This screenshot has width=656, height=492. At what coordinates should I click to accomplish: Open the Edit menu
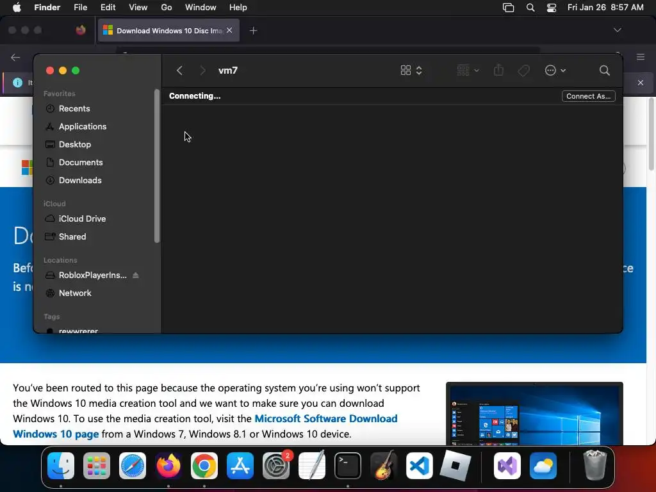[x=108, y=8]
